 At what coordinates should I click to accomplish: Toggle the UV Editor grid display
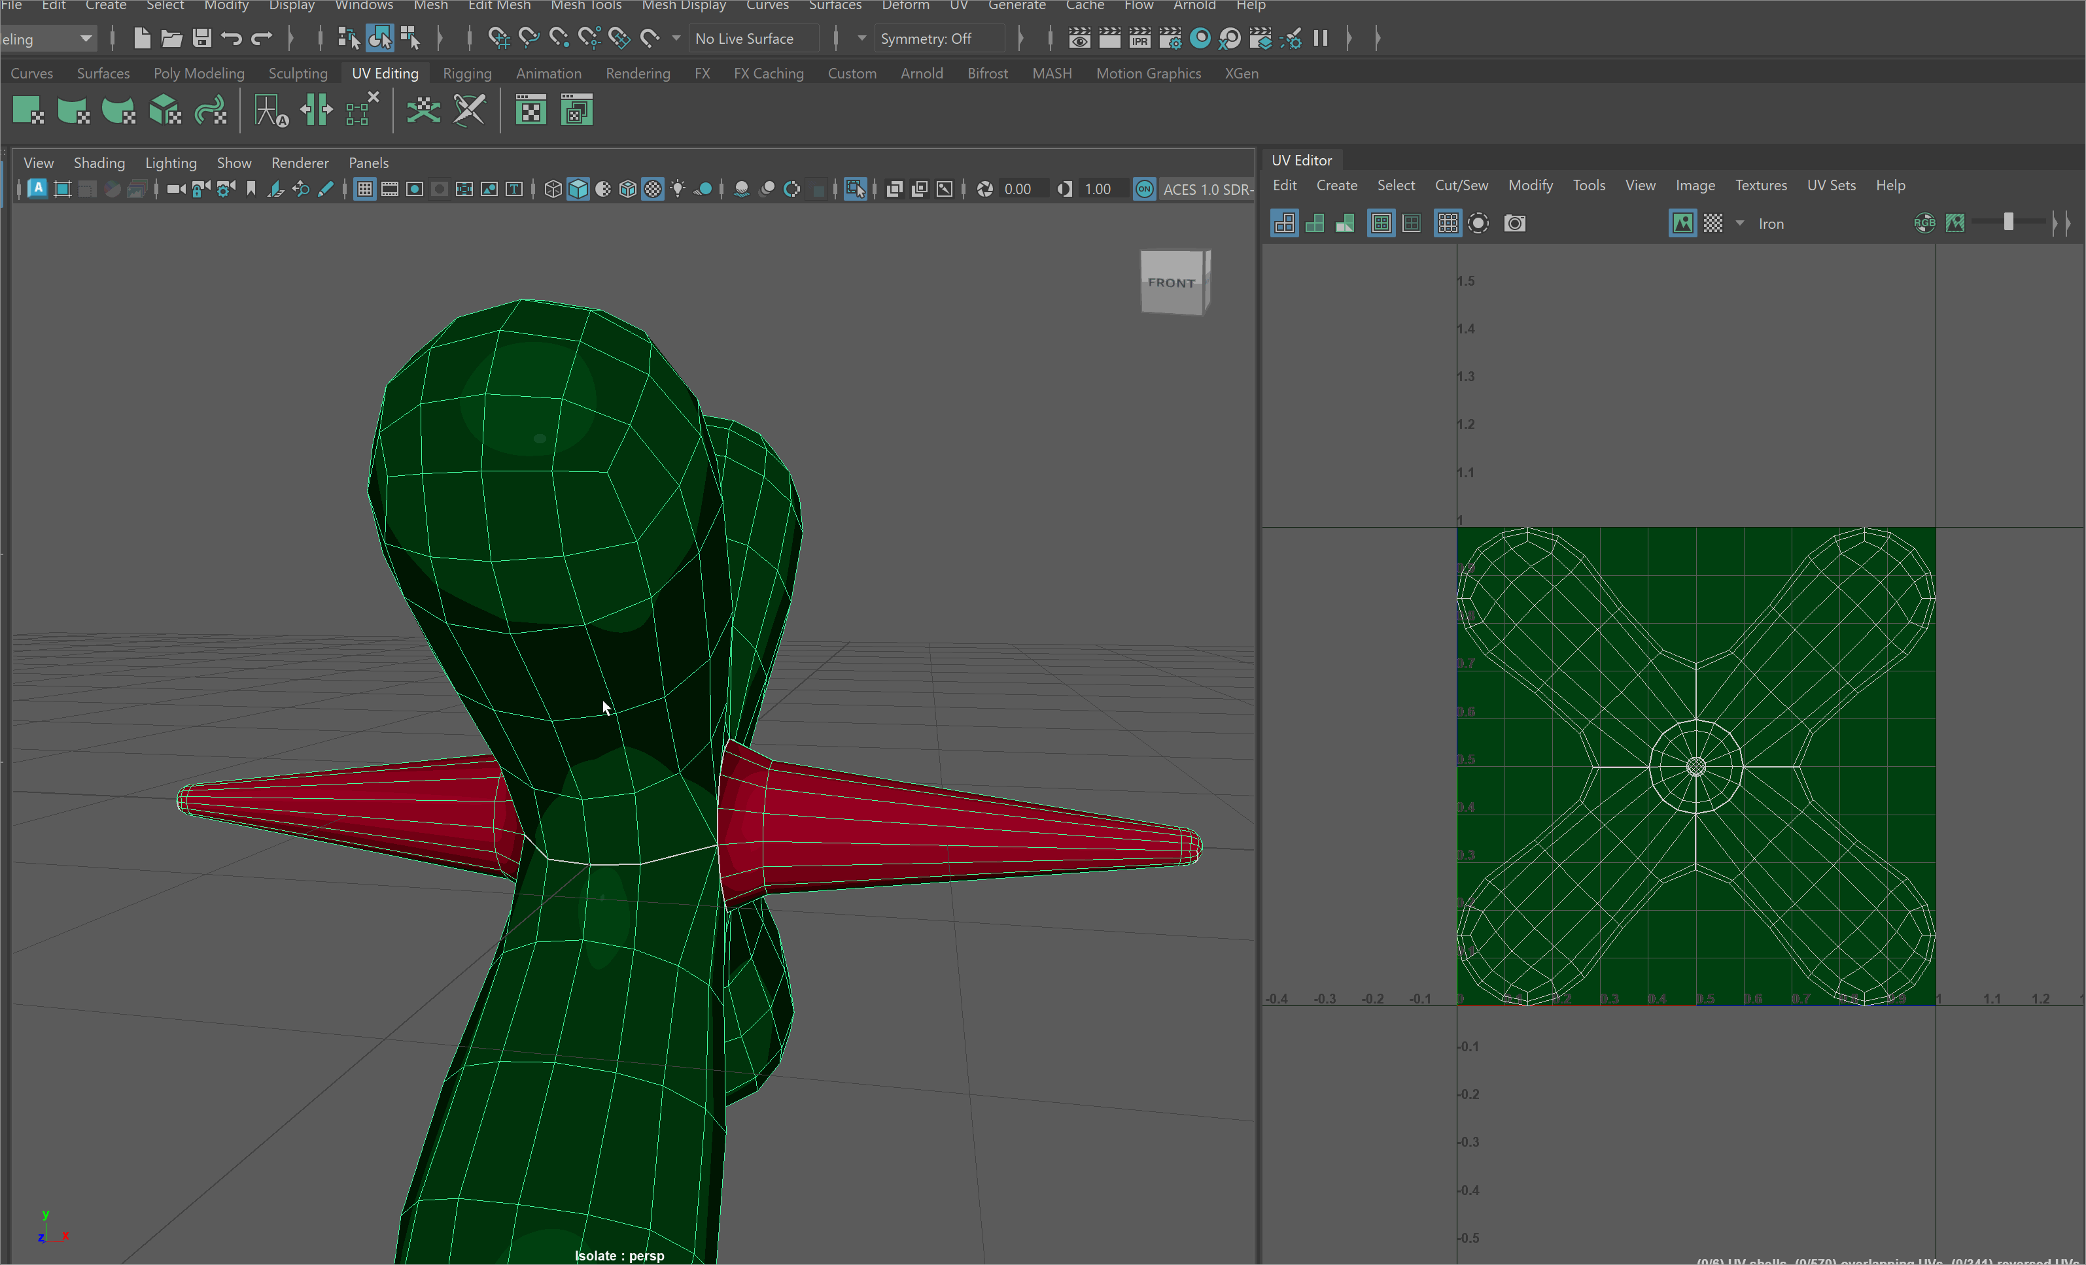(1448, 224)
